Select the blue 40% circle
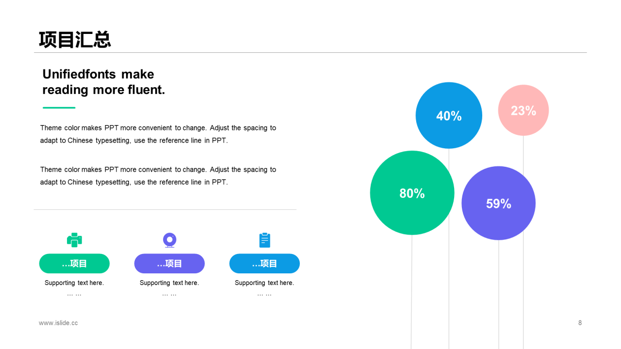The image size is (621, 349). (x=449, y=115)
